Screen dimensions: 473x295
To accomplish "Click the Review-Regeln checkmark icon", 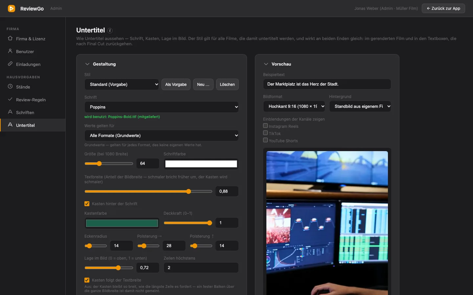I will coord(10,99).
